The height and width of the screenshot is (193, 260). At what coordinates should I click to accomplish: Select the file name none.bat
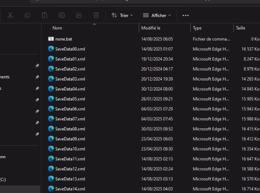tap(64, 39)
